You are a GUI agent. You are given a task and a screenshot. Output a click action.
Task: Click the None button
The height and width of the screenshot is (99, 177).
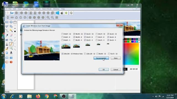point(116,58)
